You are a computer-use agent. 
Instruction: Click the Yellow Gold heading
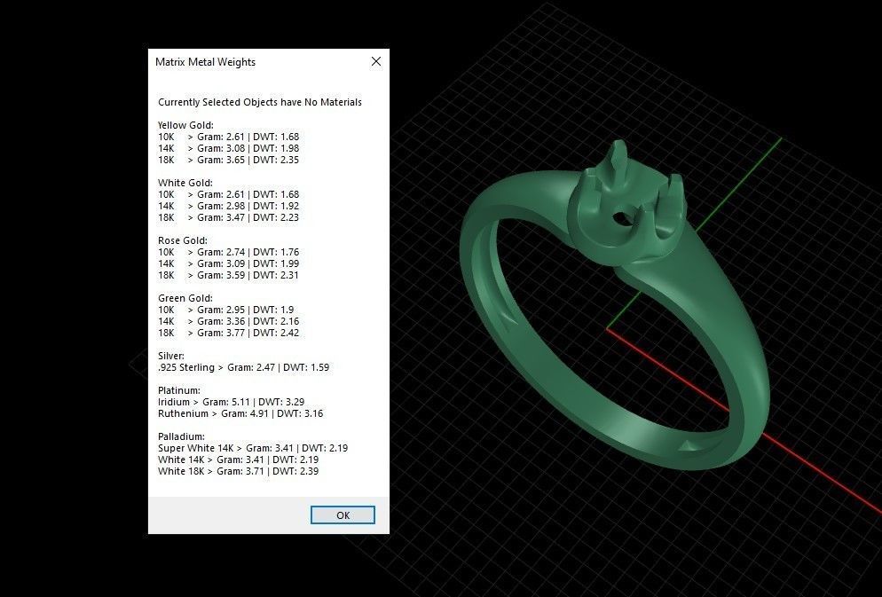185,125
